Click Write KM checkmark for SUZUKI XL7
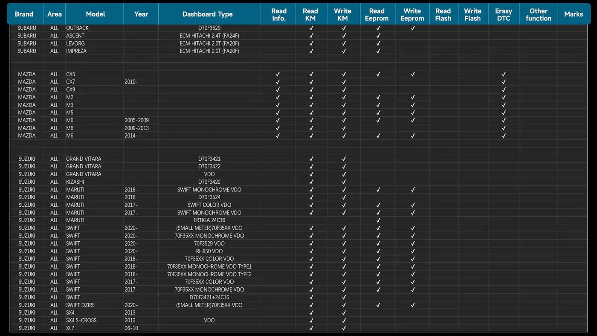Screen dimensions: 597x336 click(x=344, y=328)
